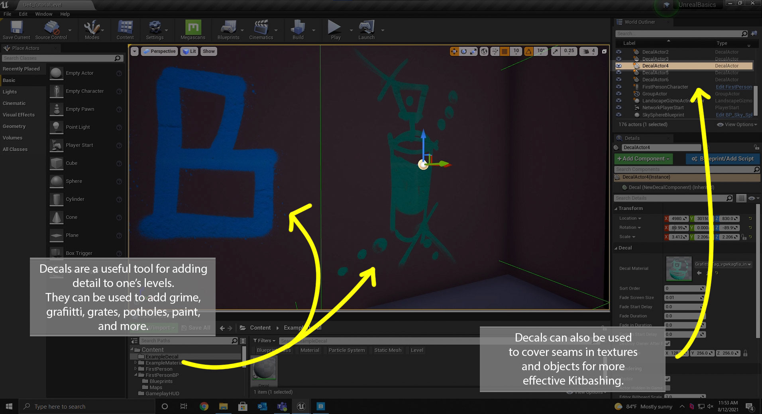Open Edit FirstPerson blueprint link
Viewport: 762px width, 414px height.
coord(734,87)
